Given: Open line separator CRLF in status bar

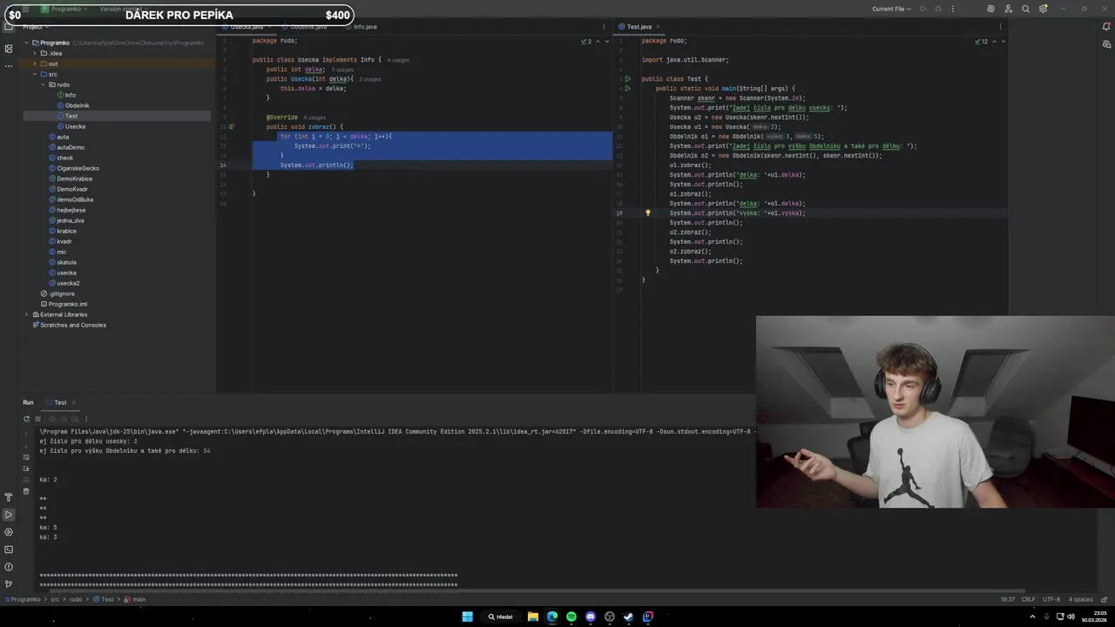Looking at the screenshot, I should [1028, 599].
